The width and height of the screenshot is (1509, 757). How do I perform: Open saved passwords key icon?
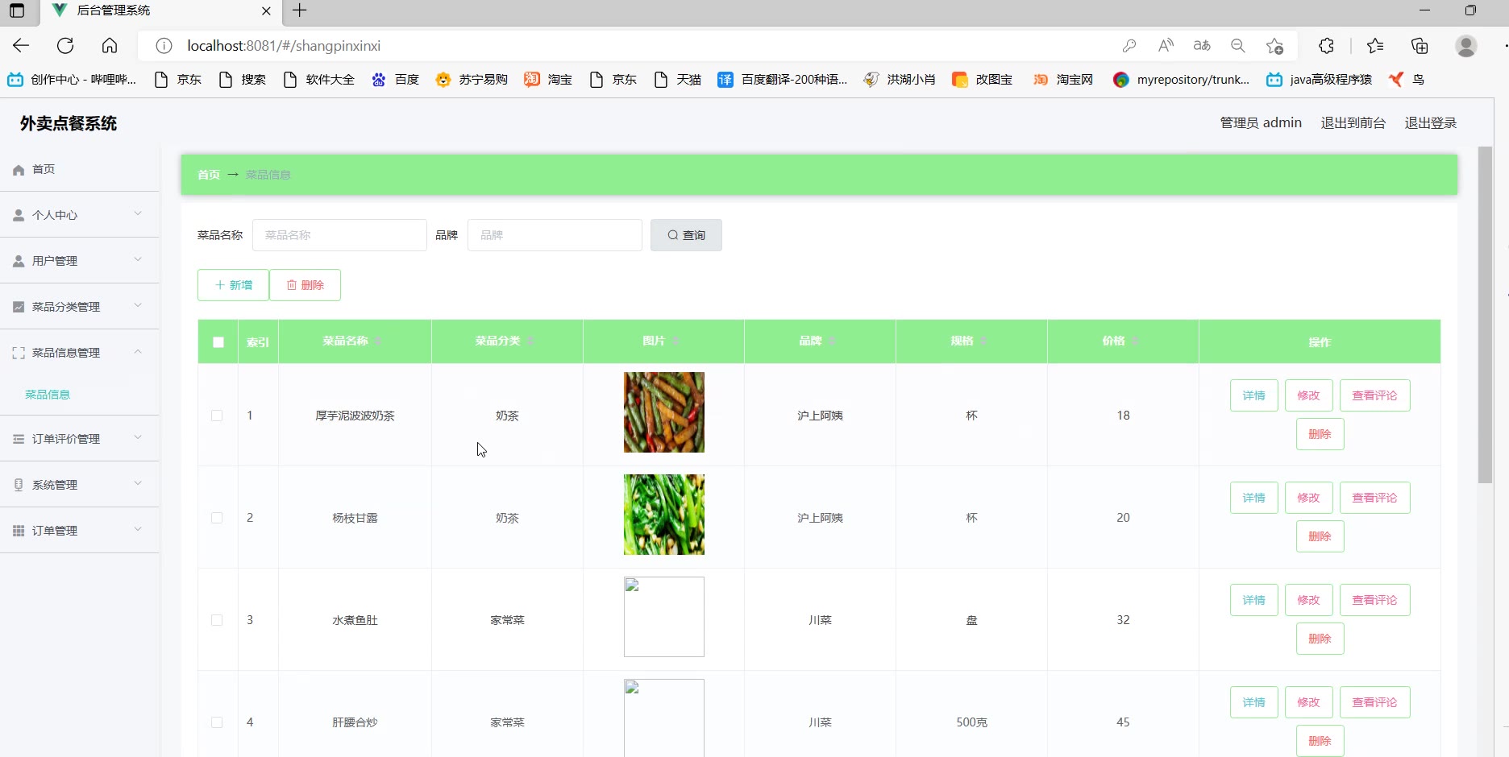(1129, 46)
